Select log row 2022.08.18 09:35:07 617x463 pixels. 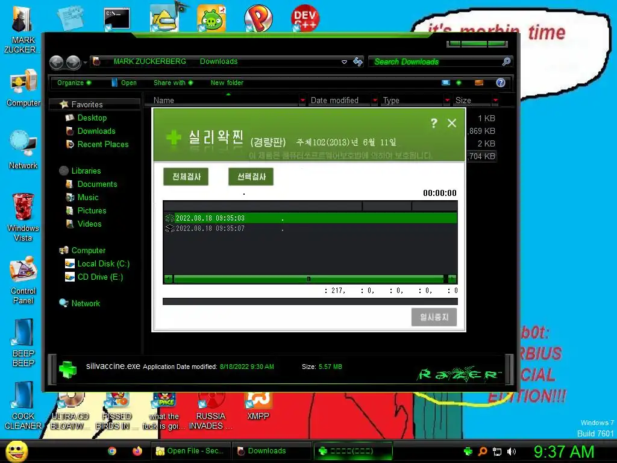(x=310, y=228)
